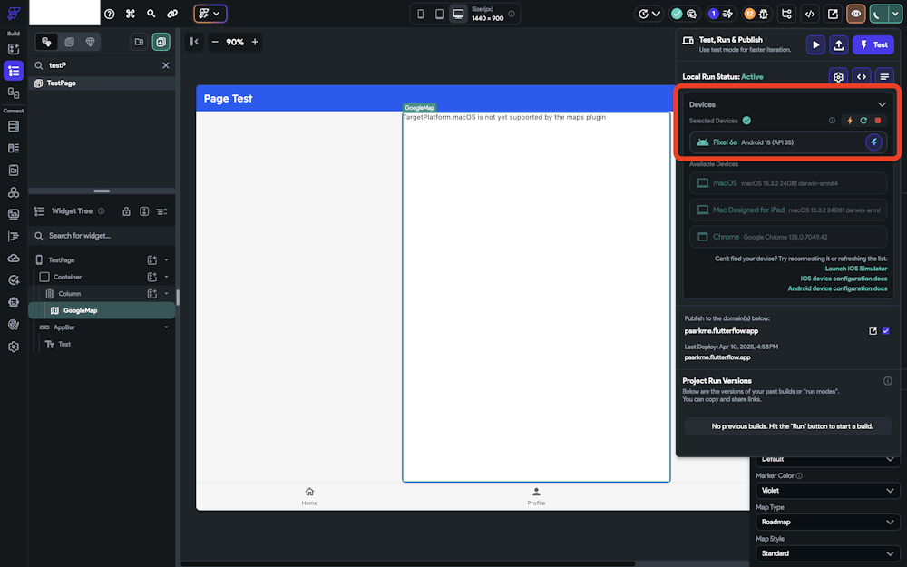The width and height of the screenshot is (907, 567).
Task: Toggle the preview eye icon button
Action: tap(856, 14)
